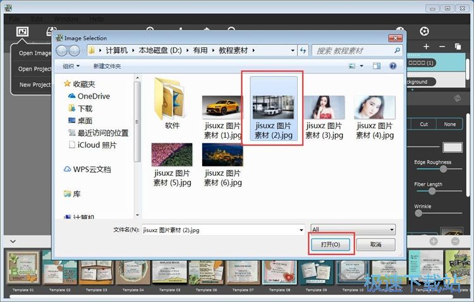Expand the 文件名 history dropdown arrow
The image size is (474, 302).
pos(301,230)
